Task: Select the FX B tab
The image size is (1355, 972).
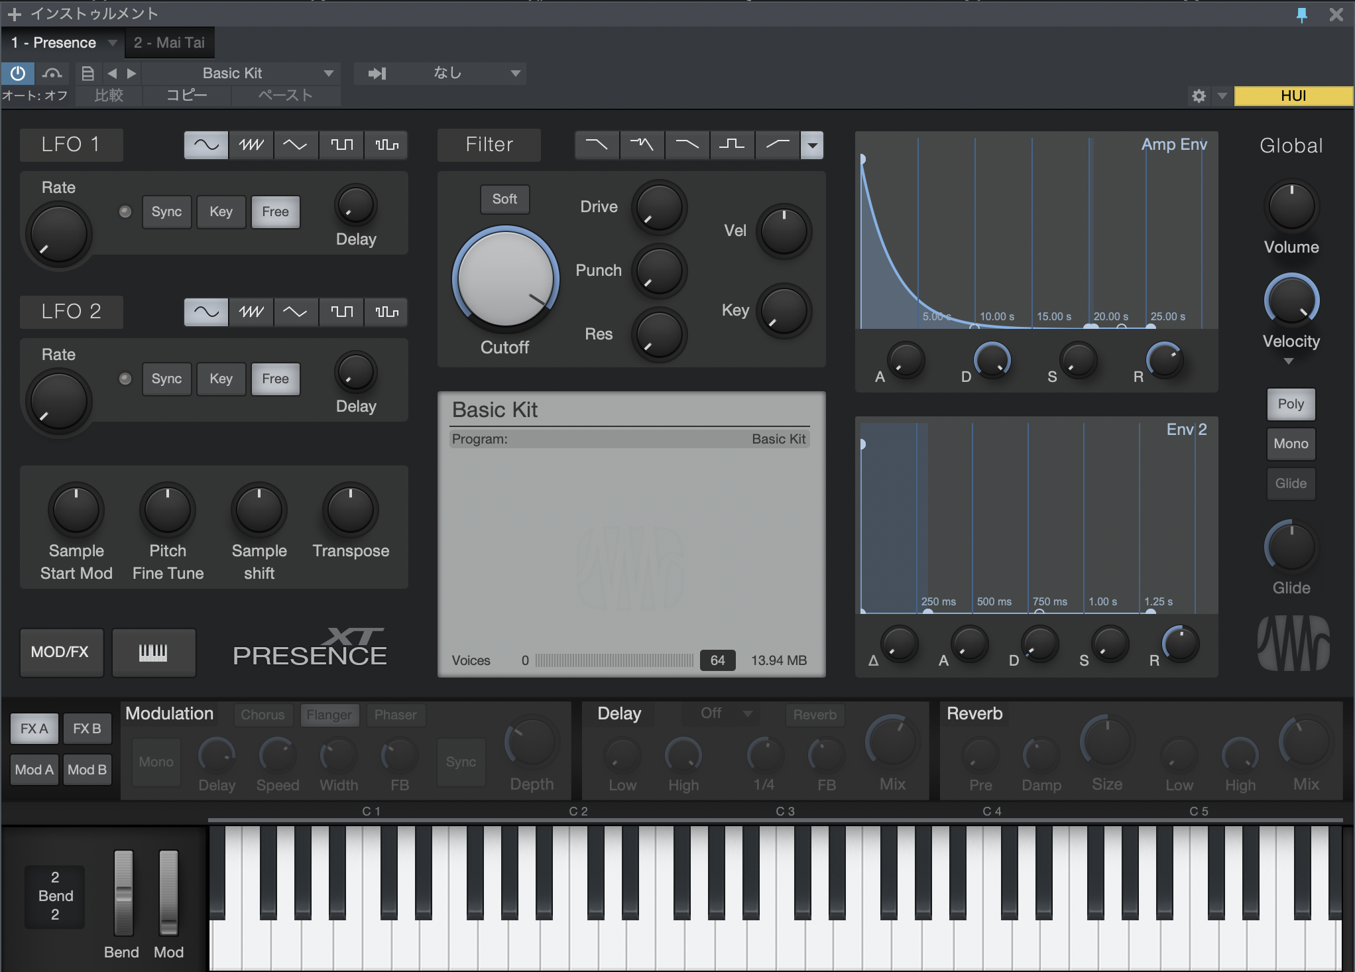Action: 87,729
